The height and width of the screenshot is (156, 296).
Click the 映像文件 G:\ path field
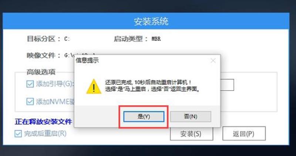(x=69, y=56)
